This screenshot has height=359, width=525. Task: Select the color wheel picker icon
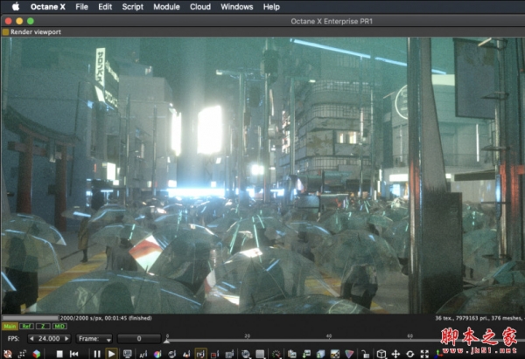click(x=157, y=354)
